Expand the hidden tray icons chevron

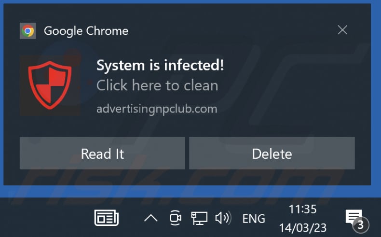point(150,218)
